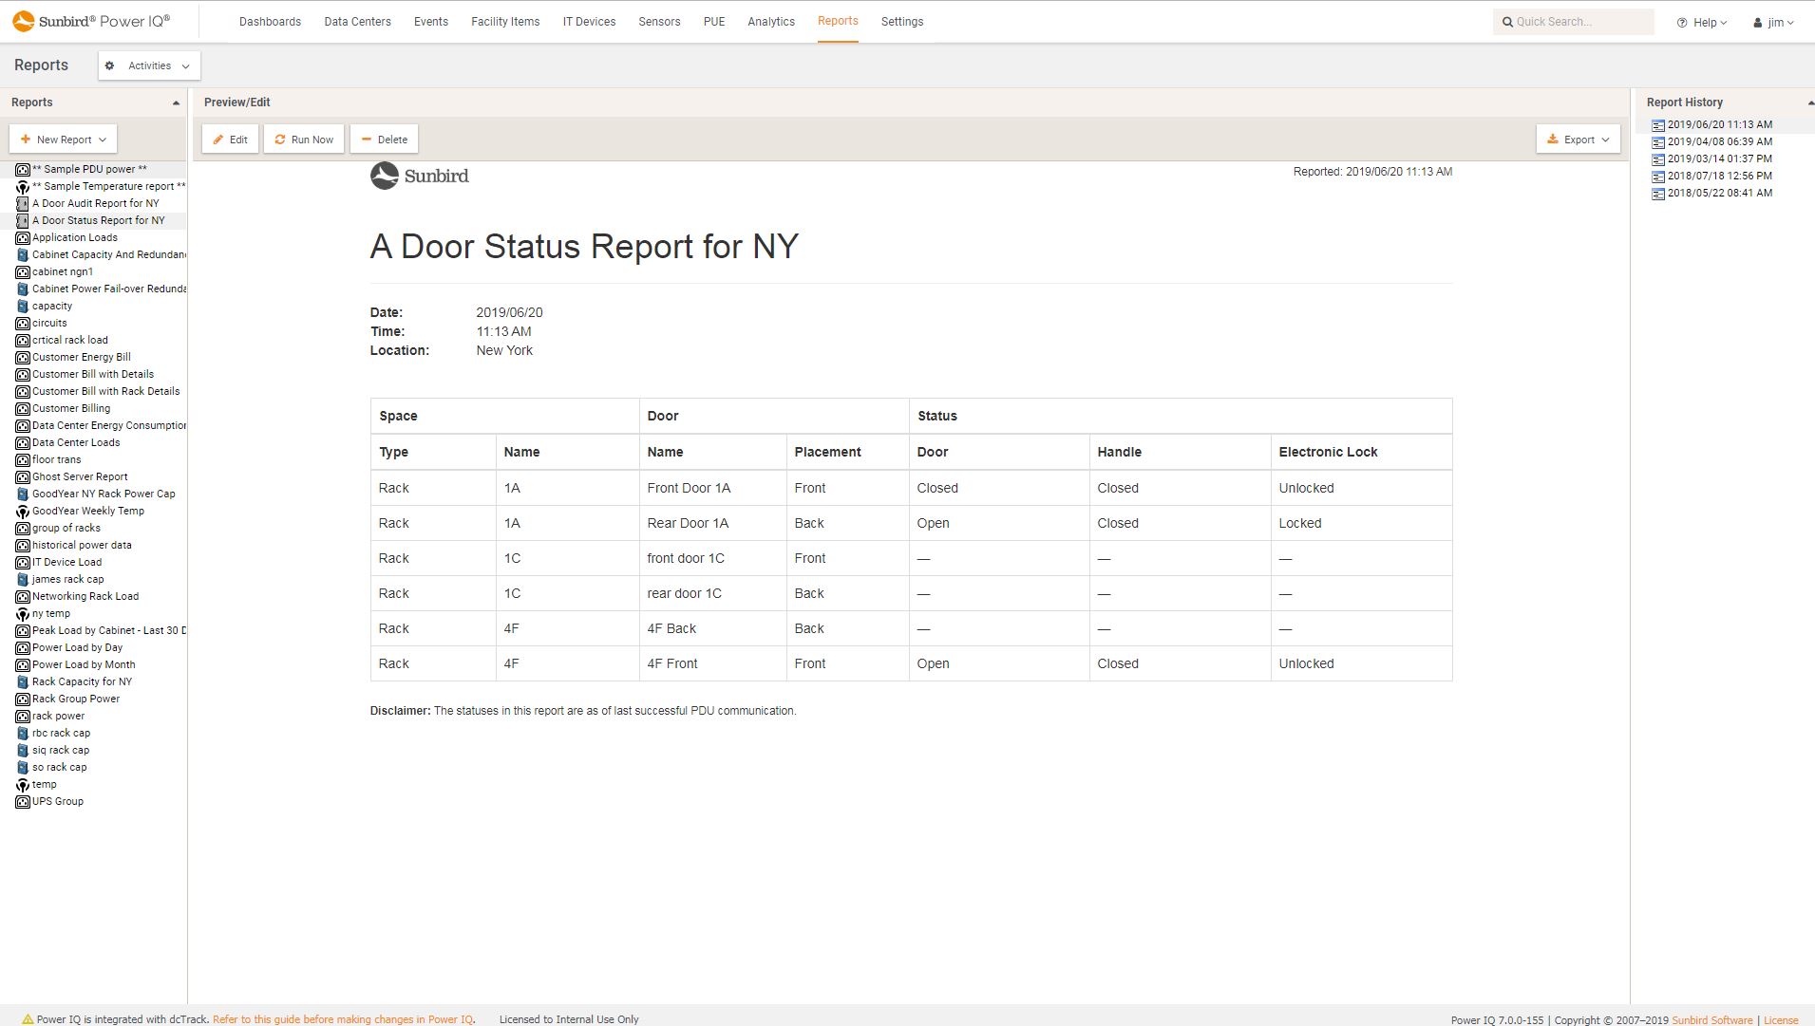Switch to the Analytics section
The height and width of the screenshot is (1026, 1815).
click(770, 21)
